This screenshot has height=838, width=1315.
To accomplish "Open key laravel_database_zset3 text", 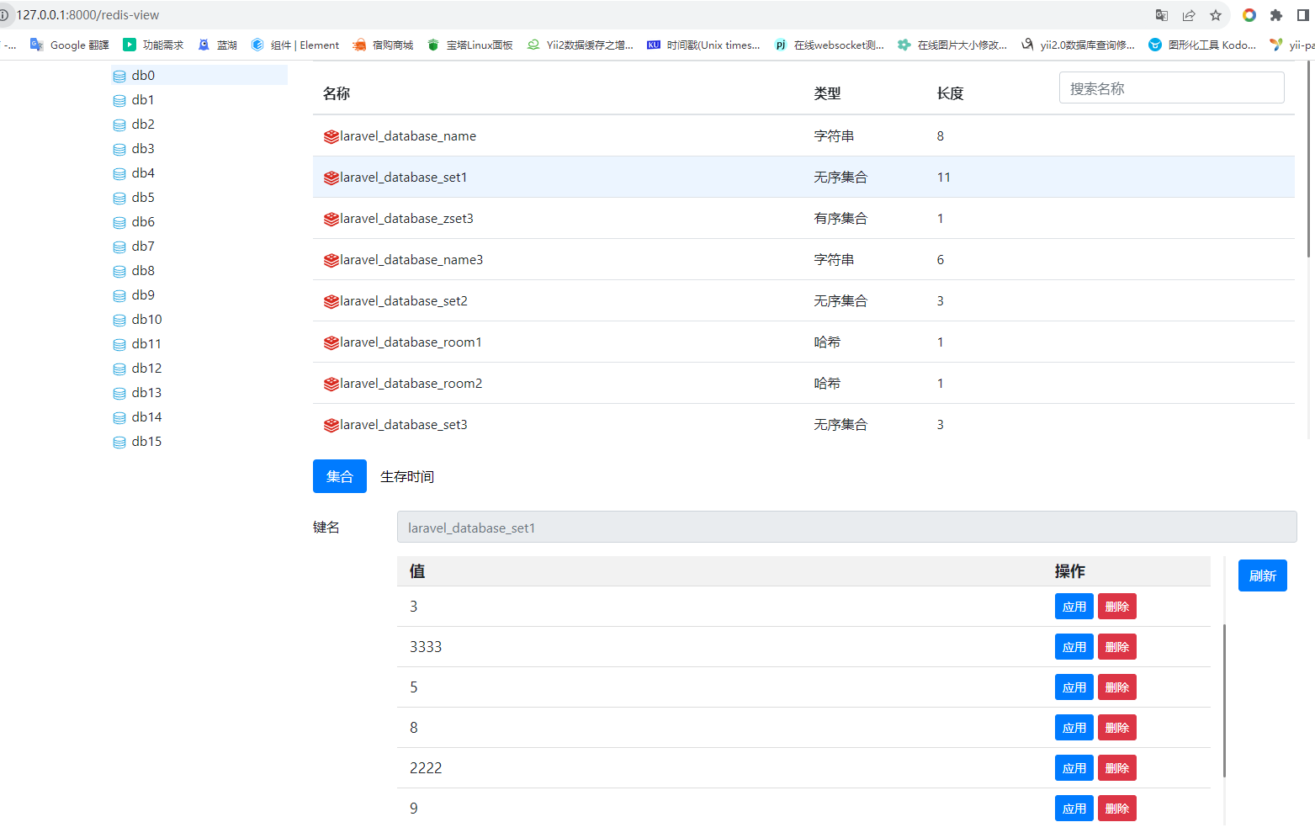I will pos(407,219).
